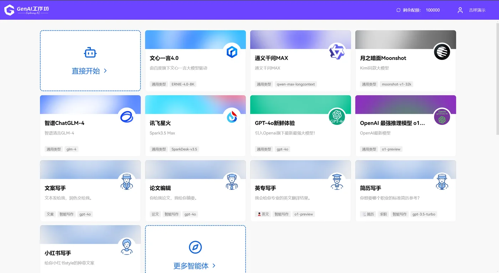Click the gpt-3.5-turbo tag
Image resolution: width=499 pixels, height=273 pixels.
point(424,214)
